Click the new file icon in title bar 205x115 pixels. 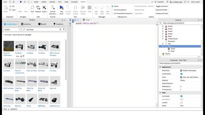[x=10, y=2]
